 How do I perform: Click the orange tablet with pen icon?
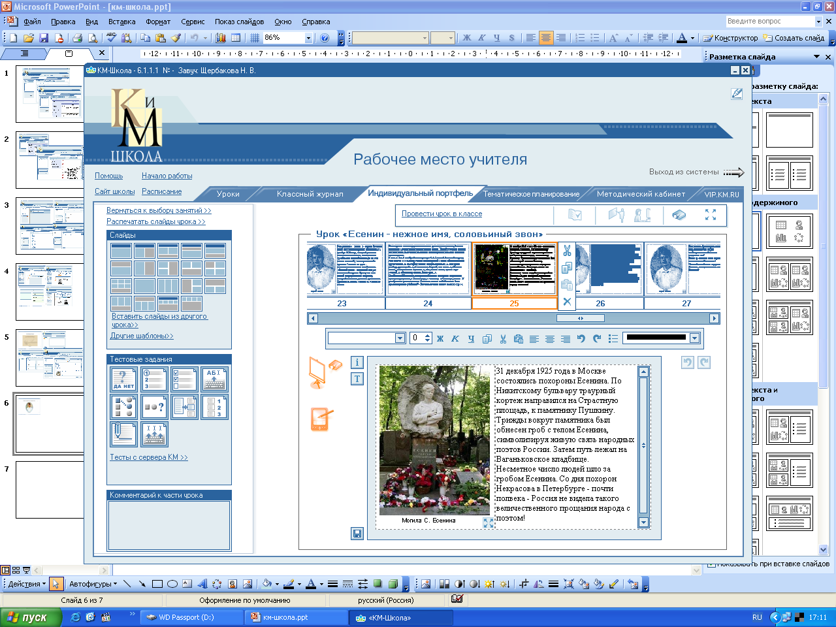321,419
